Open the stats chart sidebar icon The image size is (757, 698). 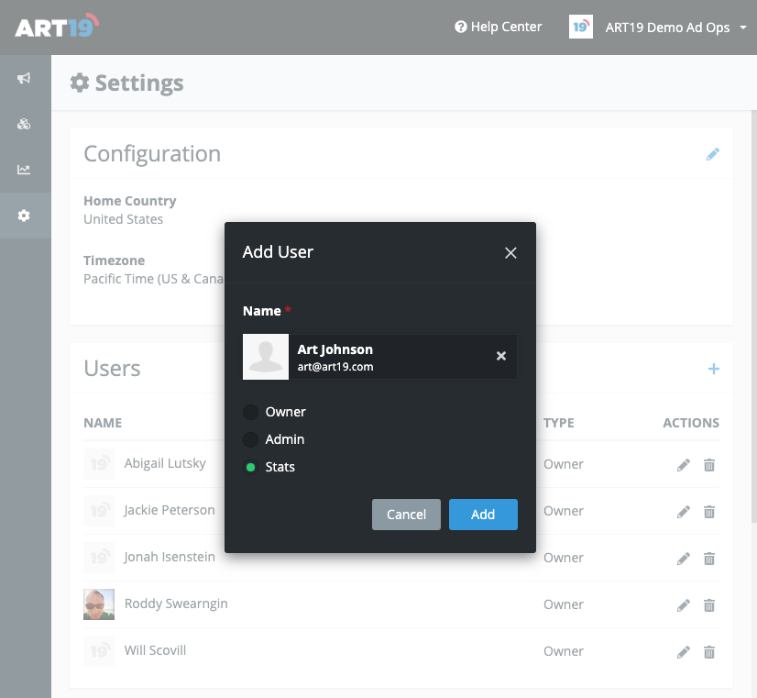(x=24, y=170)
